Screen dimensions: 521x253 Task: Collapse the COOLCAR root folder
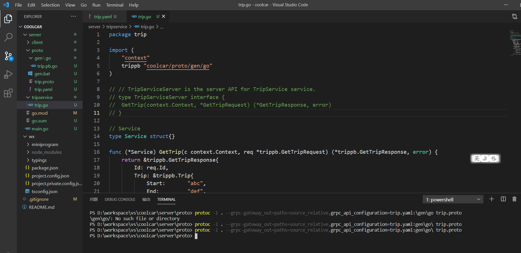tap(21, 27)
